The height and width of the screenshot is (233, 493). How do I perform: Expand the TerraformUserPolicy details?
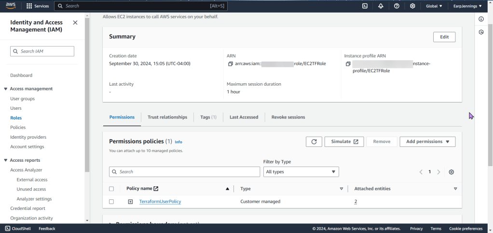click(x=130, y=202)
